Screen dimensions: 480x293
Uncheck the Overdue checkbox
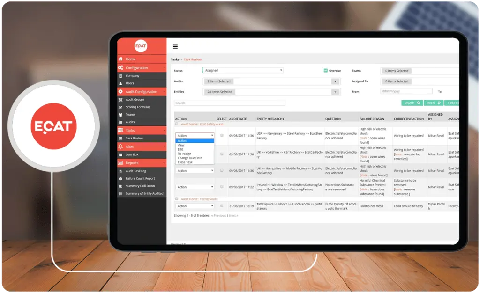[x=326, y=71]
